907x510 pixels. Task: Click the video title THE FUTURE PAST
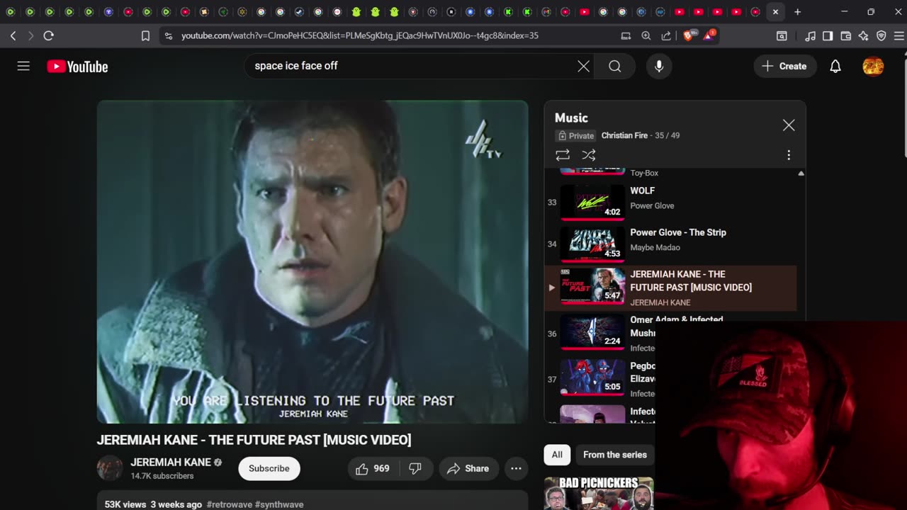pyautogui.click(x=254, y=440)
